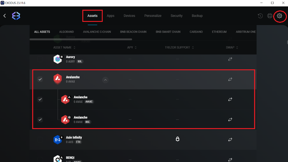Viewport: 288px width, 162px height.
Task: Click swap arrows for Axie Infinity
Action: (230, 140)
